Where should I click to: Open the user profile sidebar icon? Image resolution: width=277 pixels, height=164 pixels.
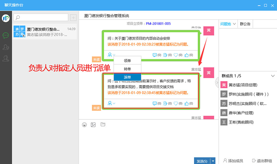click(x=6, y=58)
